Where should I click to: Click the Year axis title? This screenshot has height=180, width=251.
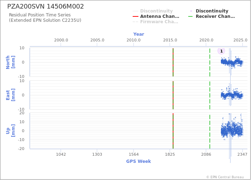coord(139,34)
